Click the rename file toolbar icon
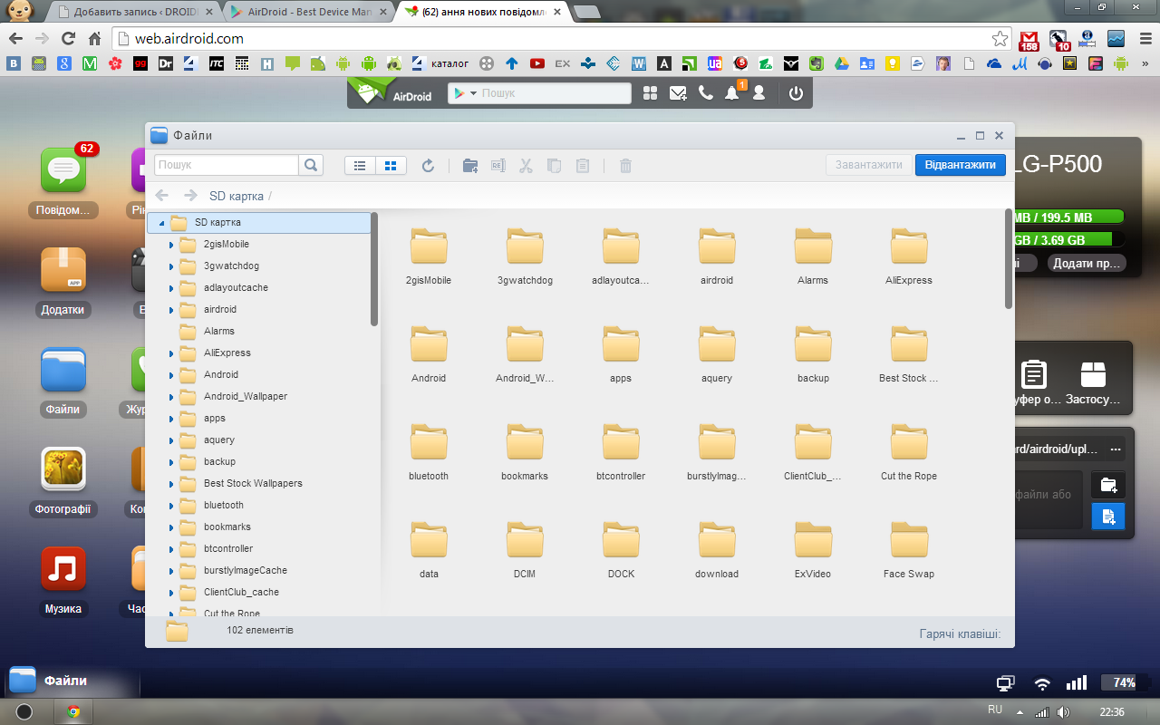Screen dimensions: 1160x725 498,165
